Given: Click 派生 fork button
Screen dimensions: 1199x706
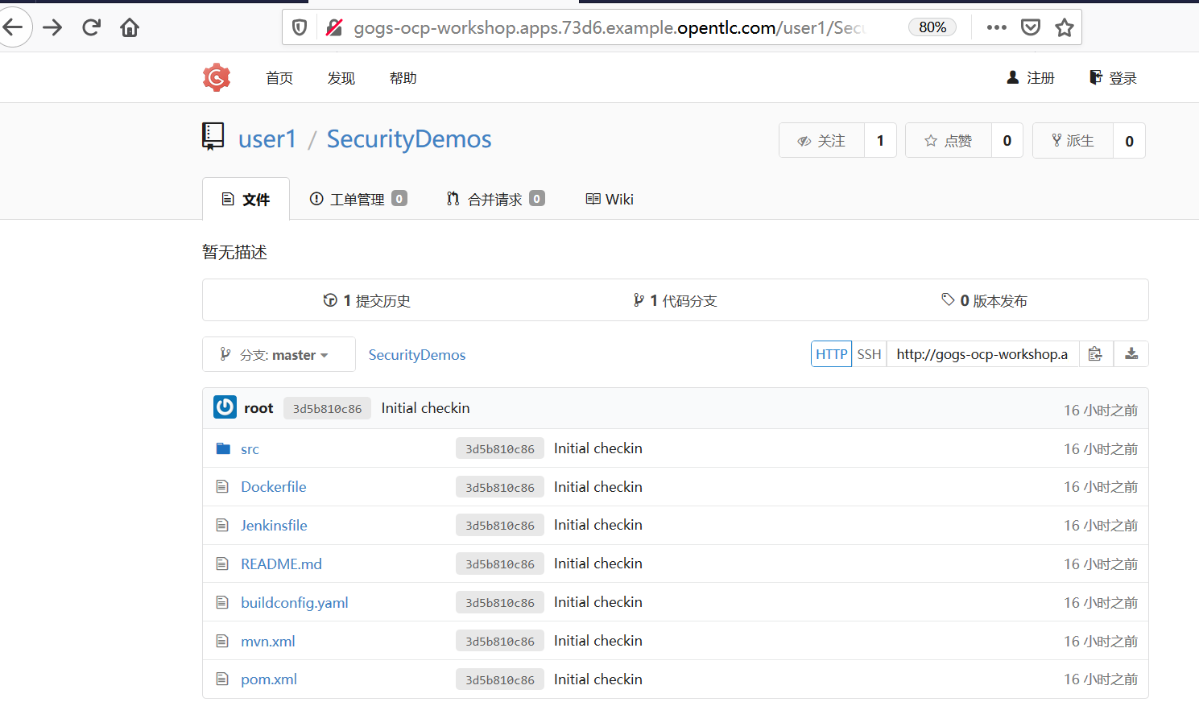Looking at the screenshot, I should (x=1073, y=141).
